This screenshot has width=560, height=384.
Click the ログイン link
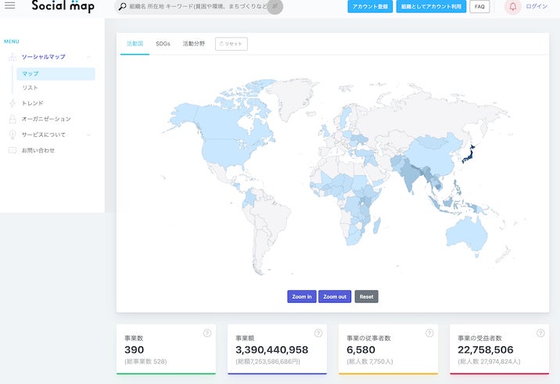tap(537, 6)
